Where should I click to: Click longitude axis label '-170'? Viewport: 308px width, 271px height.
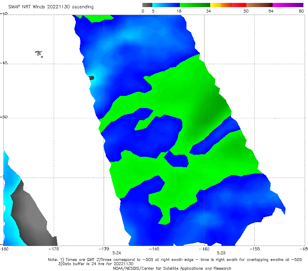tap(104, 249)
